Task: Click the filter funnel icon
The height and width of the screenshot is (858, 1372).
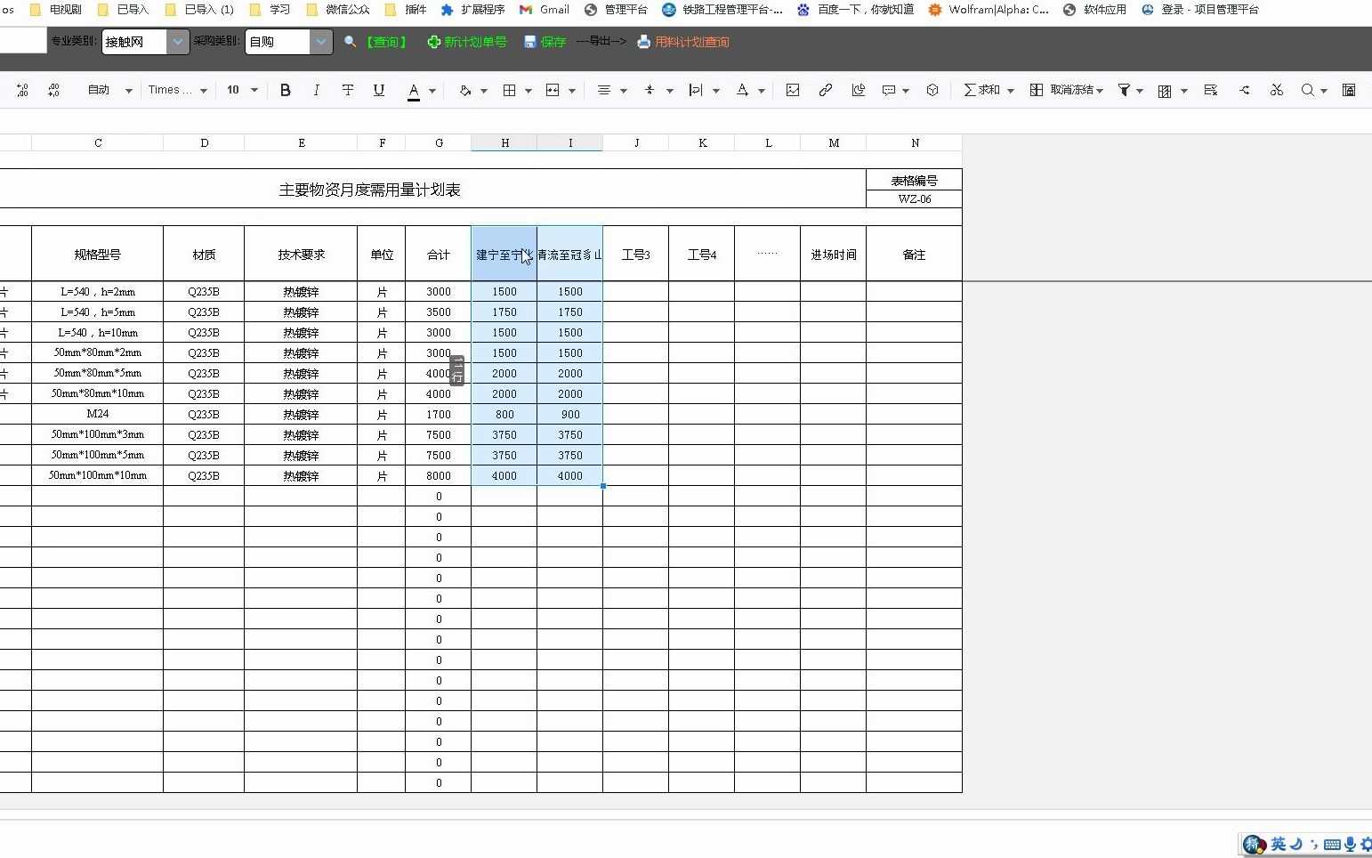Action: [x=1124, y=90]
